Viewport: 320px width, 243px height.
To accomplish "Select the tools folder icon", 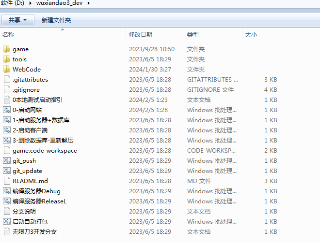I will tap(6, 59).
